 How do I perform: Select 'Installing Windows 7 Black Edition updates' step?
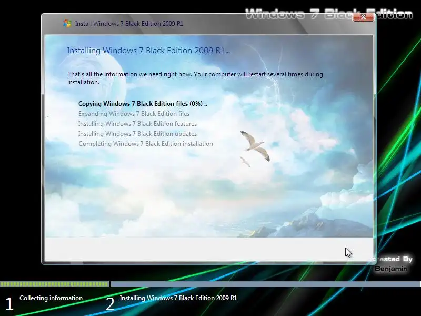point(137,134)
